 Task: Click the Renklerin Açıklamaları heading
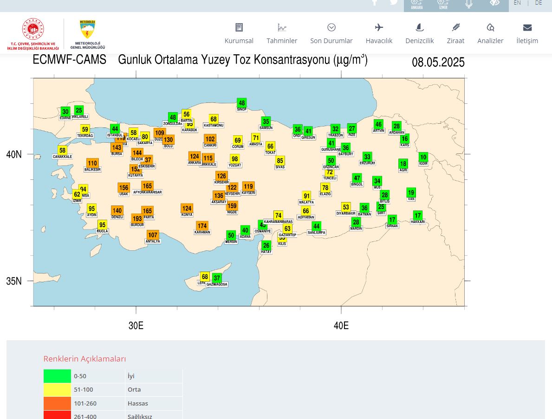tap(84, 359)
